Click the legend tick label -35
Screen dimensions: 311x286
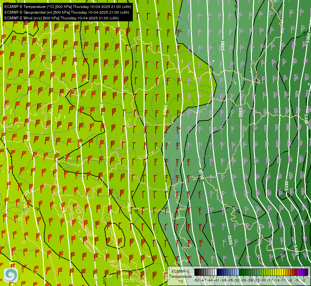[230, 280]
